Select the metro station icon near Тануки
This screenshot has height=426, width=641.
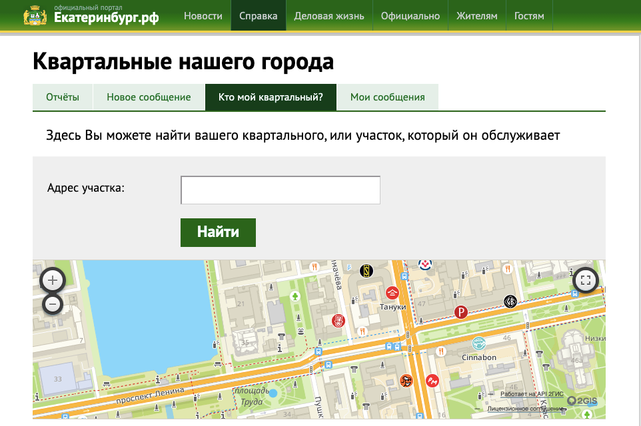click(x=404, y=276)
